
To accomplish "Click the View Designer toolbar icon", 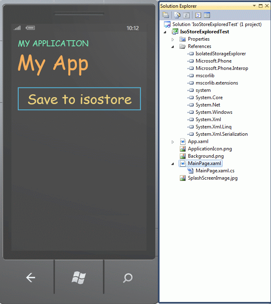I will tap(207, 15).
